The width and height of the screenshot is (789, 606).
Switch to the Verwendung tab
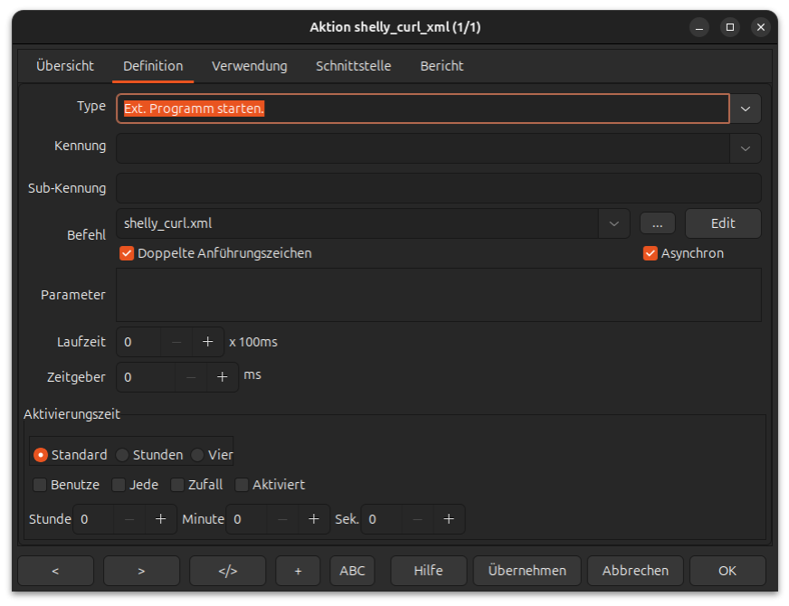click(250, 66)
